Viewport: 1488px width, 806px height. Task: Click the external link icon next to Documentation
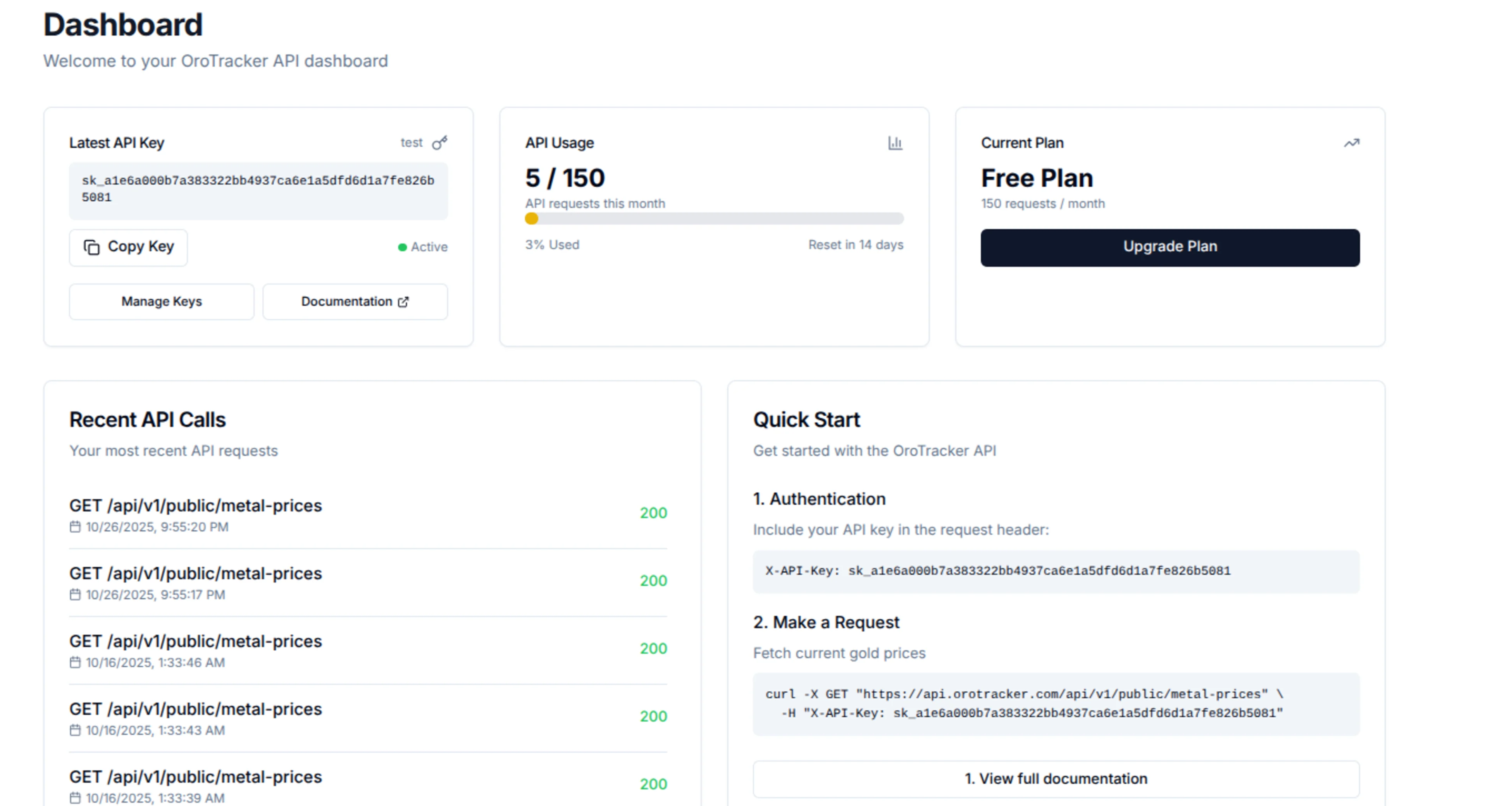pos(403,301)
